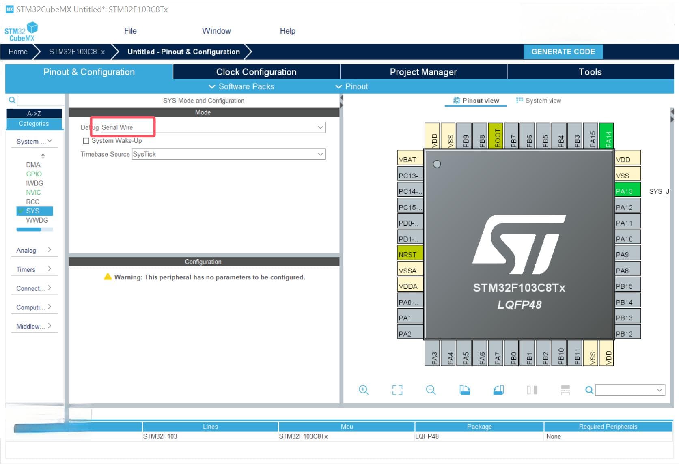Switch to the Project Manager tab
679x464 pixels.
[423, 72]
